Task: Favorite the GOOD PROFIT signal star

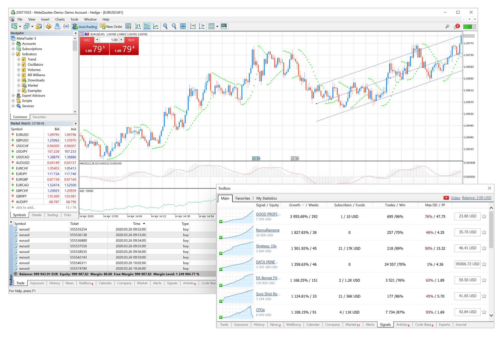Action: pyautogui.click(x=484, y=216)
